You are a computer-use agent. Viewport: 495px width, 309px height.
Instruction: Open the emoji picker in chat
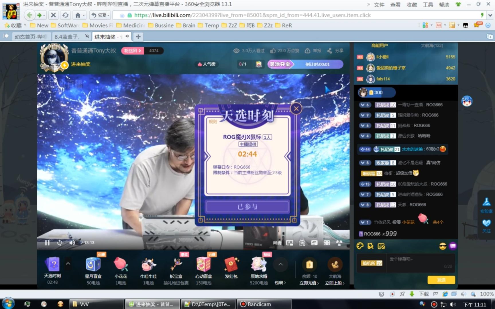[x=443, y=246]
